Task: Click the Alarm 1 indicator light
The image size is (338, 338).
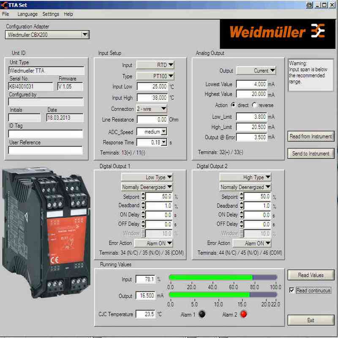Action: [x=202, y=314]
